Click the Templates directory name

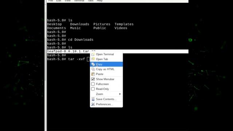124,24
